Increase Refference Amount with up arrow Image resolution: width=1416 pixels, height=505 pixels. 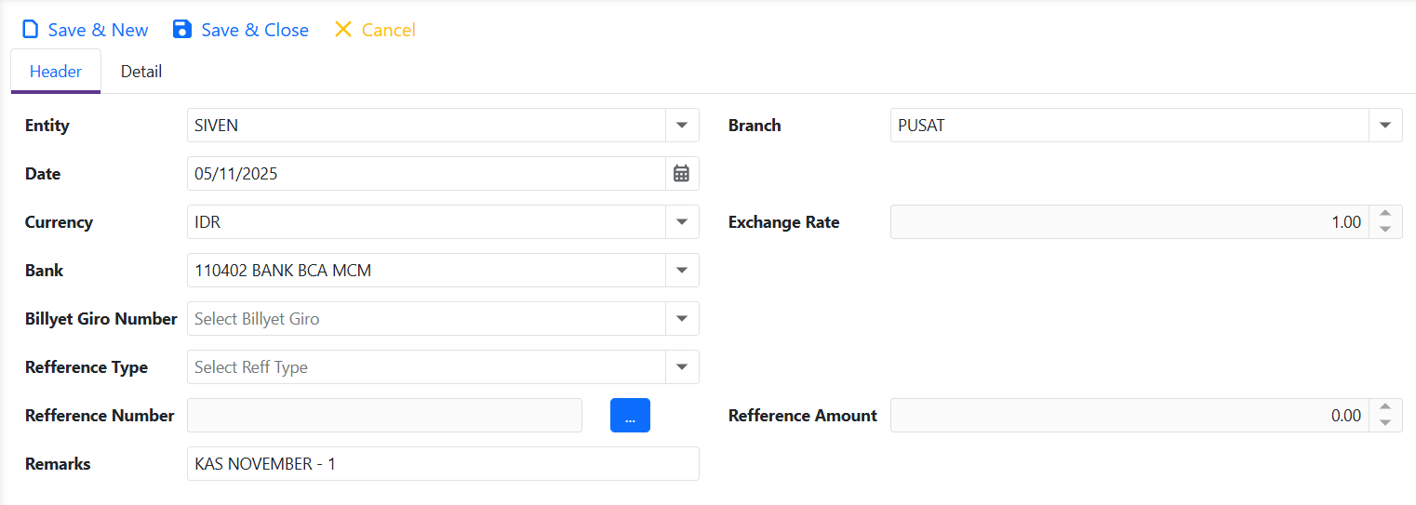(x=1385, y=407)
